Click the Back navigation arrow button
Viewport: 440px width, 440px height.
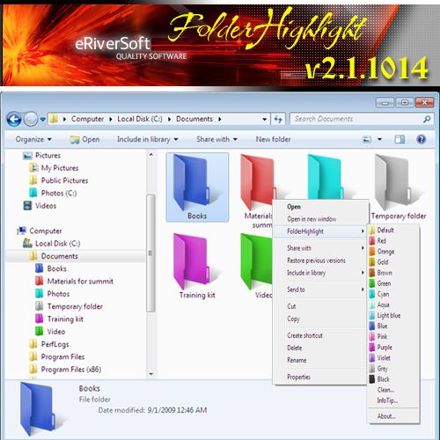click(14, 119)
